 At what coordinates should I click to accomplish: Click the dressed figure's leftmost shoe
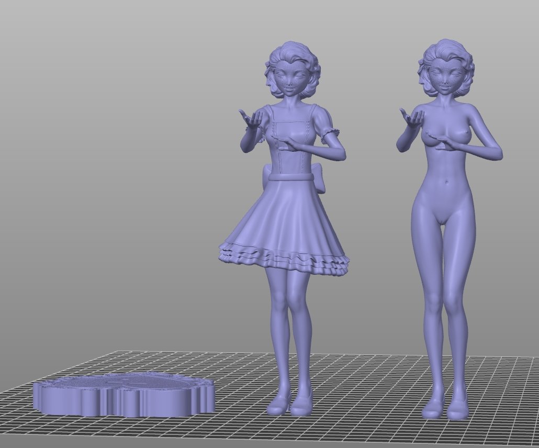[x=278, y=404]
